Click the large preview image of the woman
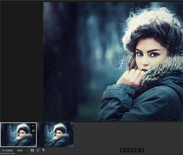Screen dimensions: 183x155 pos(113,61)
